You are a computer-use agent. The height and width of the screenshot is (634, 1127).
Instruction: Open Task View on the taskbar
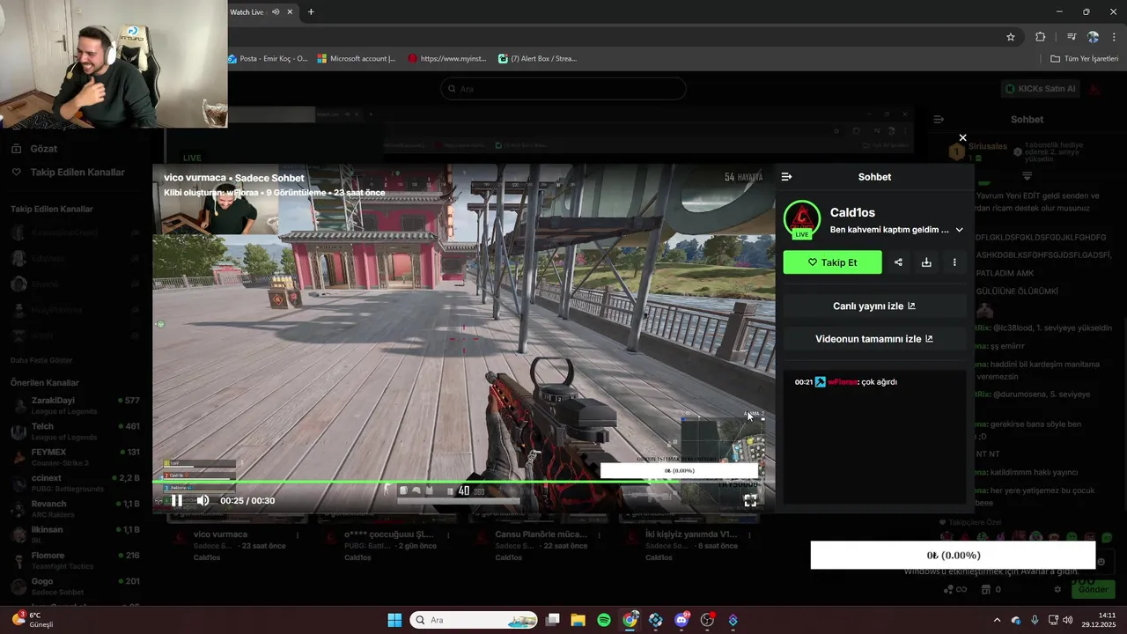pos(553,620)
